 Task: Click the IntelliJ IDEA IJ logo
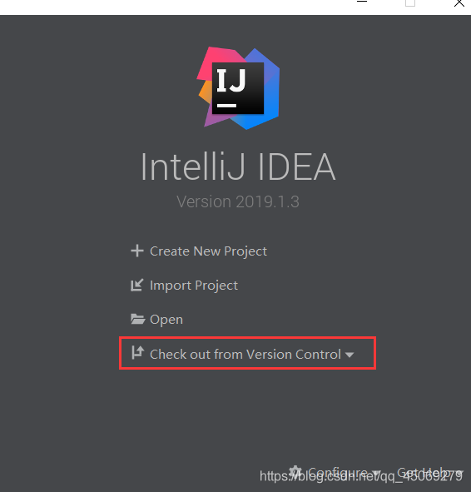click(238, 88)
